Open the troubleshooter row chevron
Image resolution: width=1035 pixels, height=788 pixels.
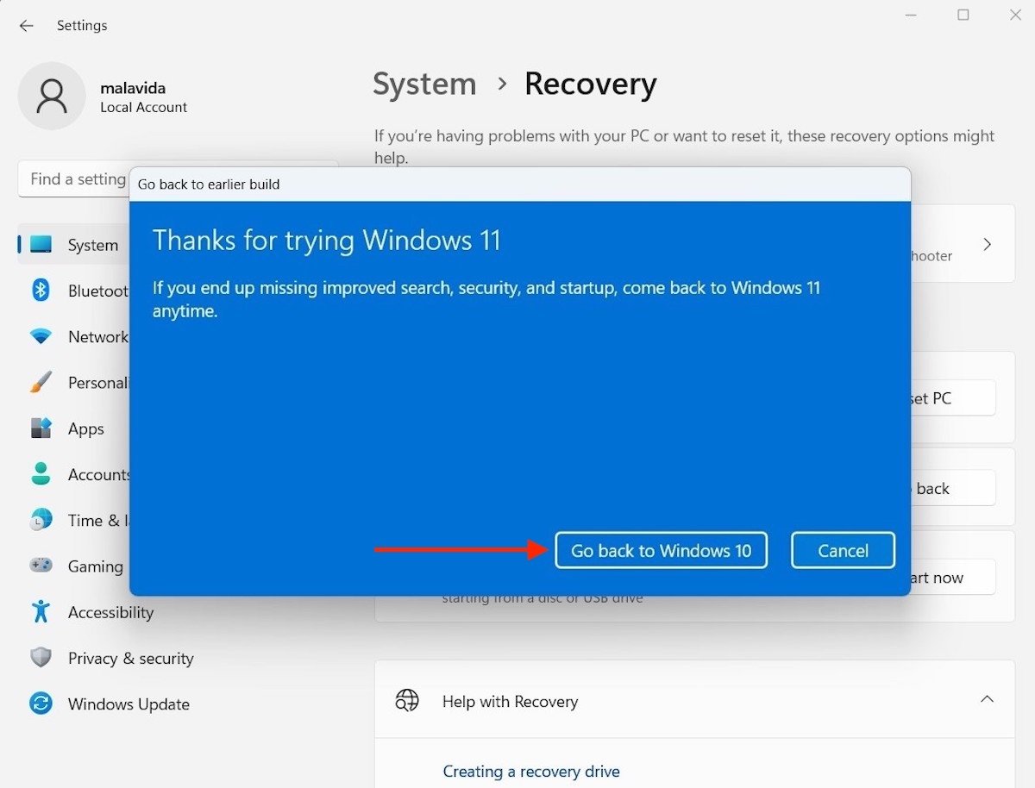point(988,244)
